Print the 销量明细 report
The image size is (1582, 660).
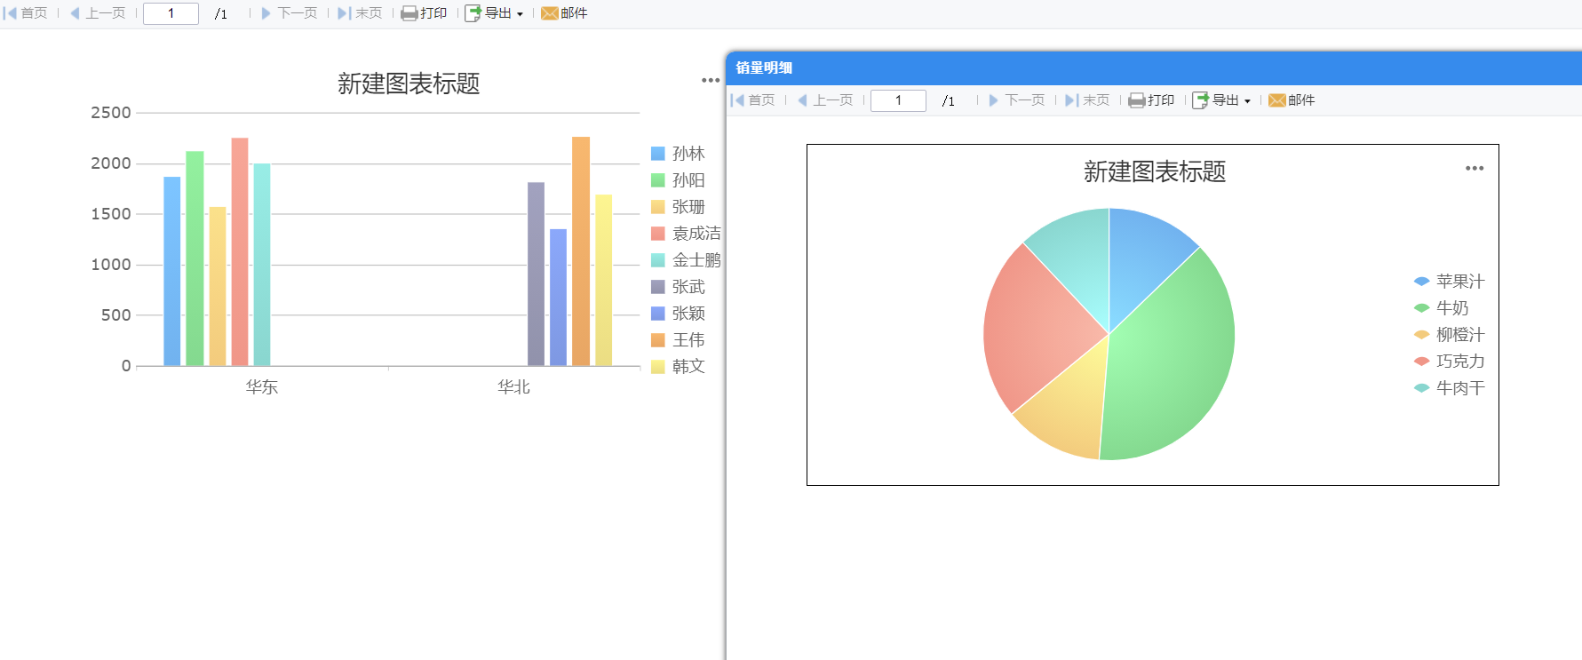tap(1151, 100)
